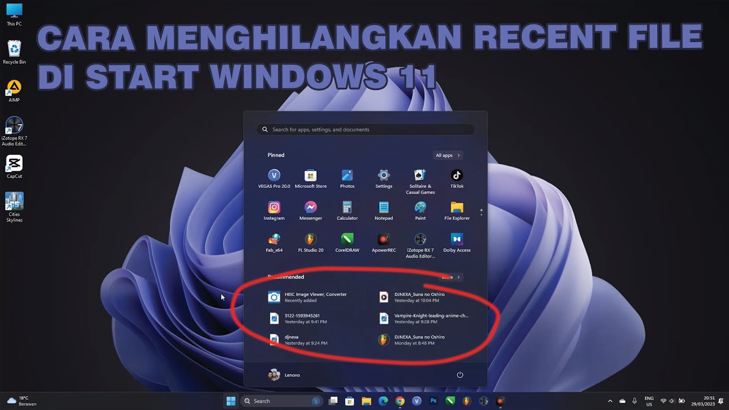Open Microsoft Edge from taskbar
Screen dimensions: 729x410
(383, 401)
